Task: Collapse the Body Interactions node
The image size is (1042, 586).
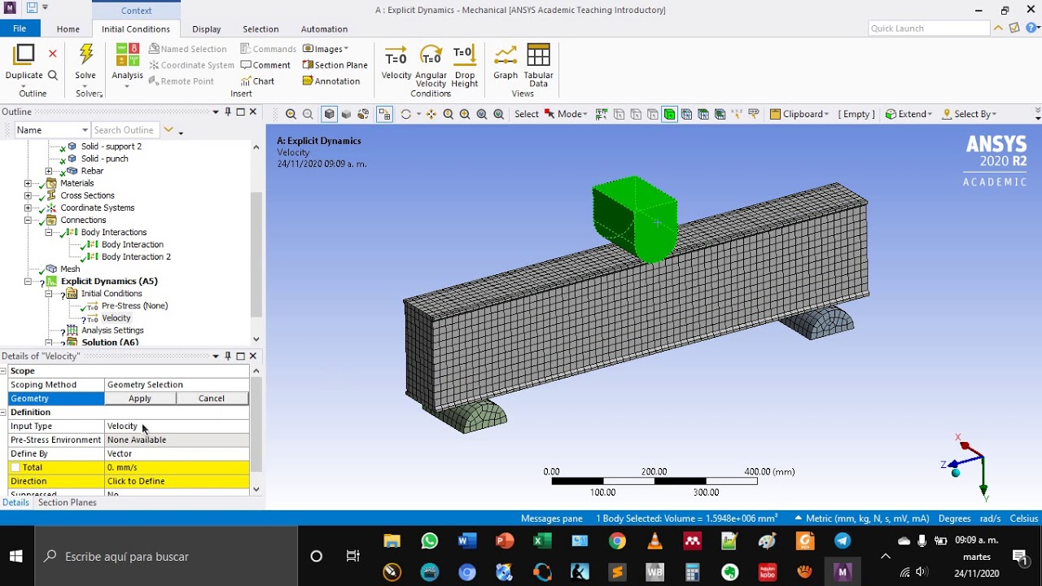Action: [x=48, y=232]
